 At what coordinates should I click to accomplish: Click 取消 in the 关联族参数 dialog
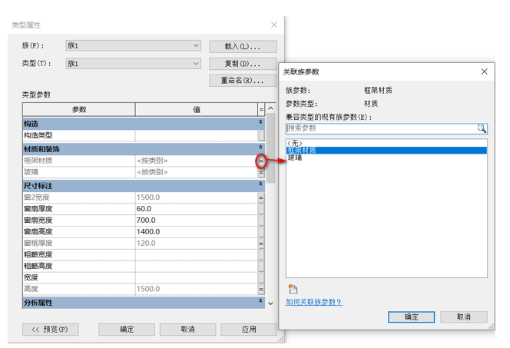click(464, 317)
